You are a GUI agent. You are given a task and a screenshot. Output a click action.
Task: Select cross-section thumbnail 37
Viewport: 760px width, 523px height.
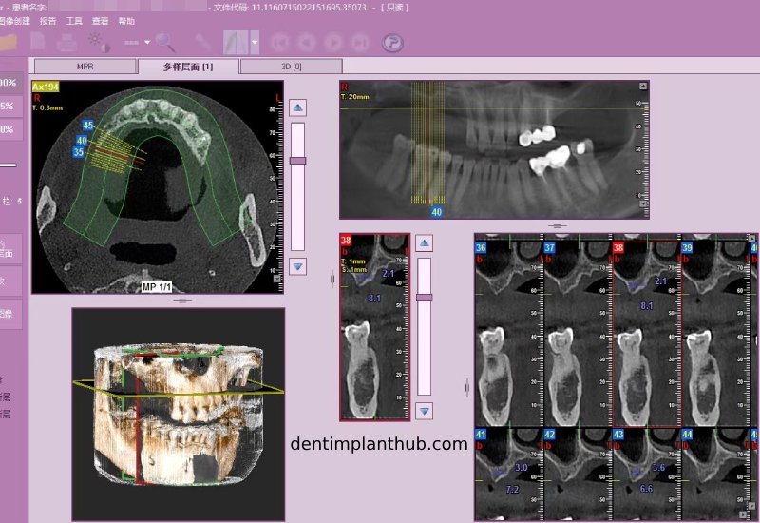(x=579, y=334)
